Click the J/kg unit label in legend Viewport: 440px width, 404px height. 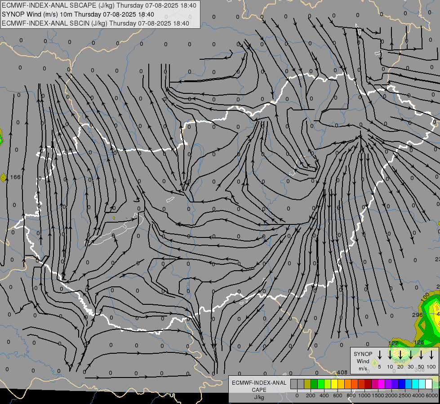pos(259,397)
